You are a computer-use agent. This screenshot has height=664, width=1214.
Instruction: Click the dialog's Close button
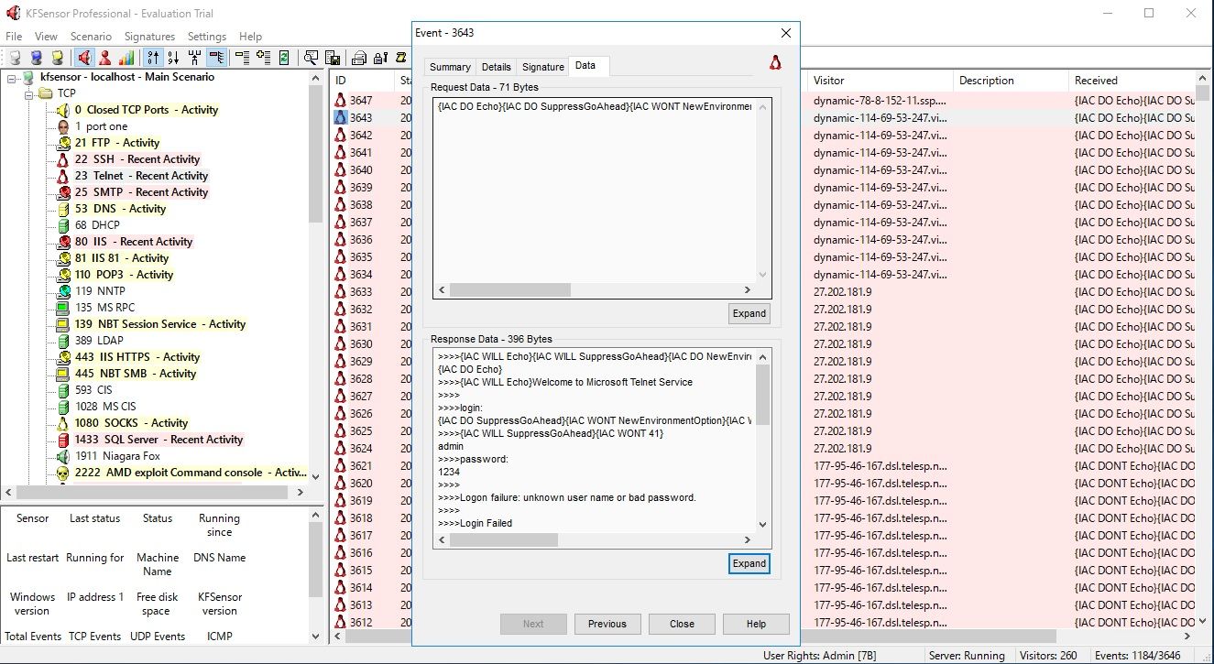(x=682, y=624)
